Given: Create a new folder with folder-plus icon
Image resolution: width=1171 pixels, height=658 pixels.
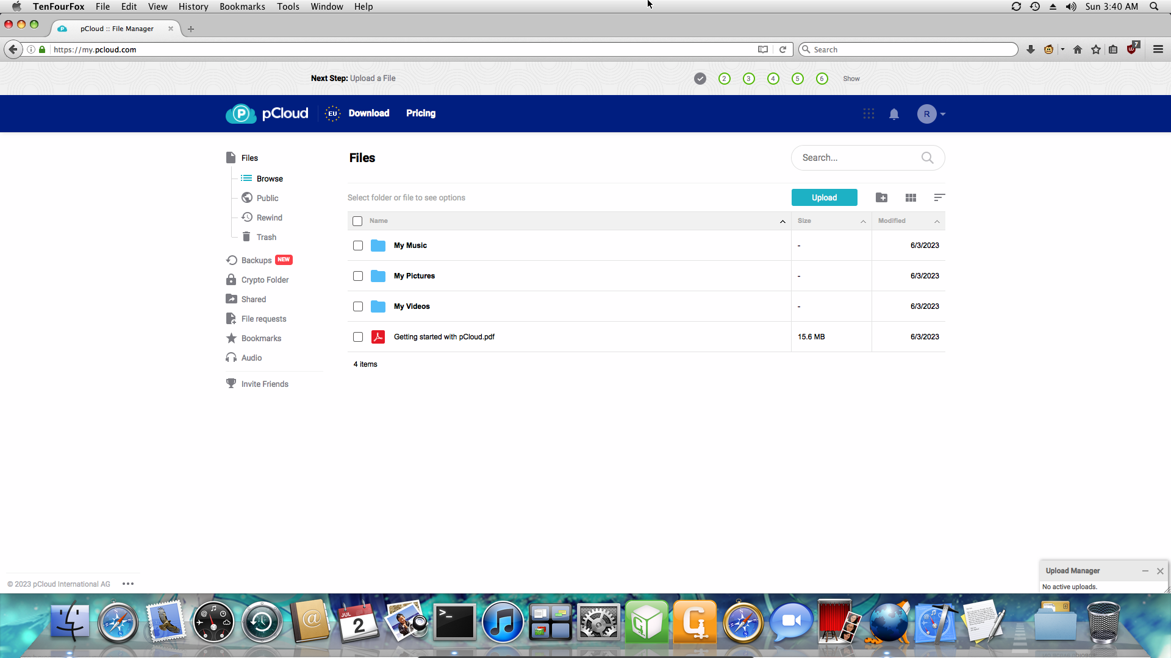Looking at the screenshot, I should tap(881, 197).
